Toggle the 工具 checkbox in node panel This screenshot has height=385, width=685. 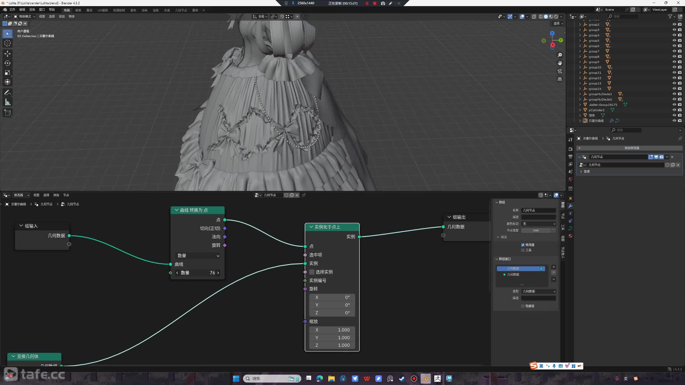click(x=523, y=250)
